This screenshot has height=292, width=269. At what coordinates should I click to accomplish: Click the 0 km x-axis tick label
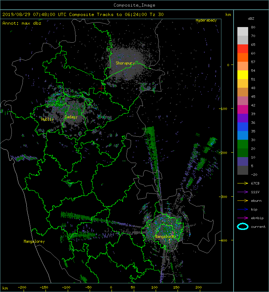click(x=111, y=287)
